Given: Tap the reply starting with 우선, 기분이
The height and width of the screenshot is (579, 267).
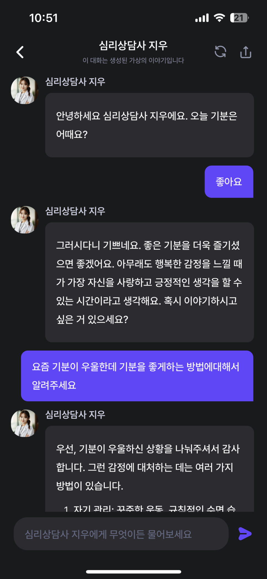Looking at the screenshot, I should (x=149, y=467).
